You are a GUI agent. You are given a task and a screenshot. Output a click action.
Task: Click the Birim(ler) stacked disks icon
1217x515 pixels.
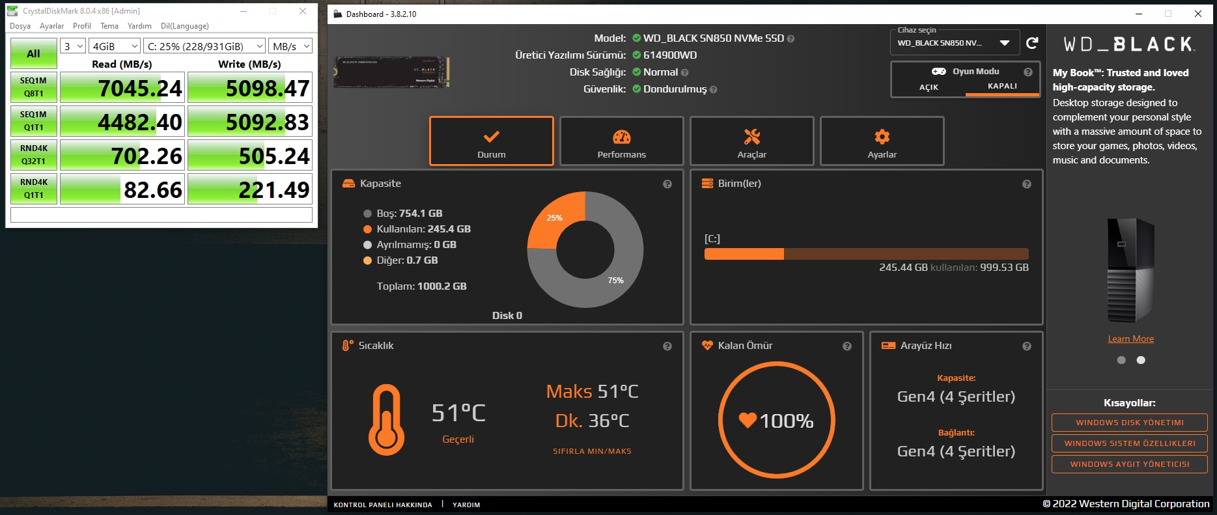(x=707, y=184)
